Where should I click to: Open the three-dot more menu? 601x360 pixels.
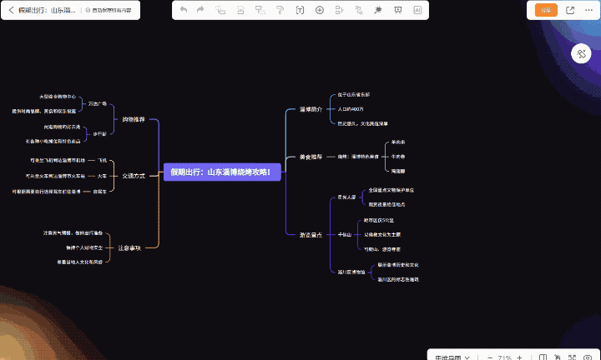(589, 10)
